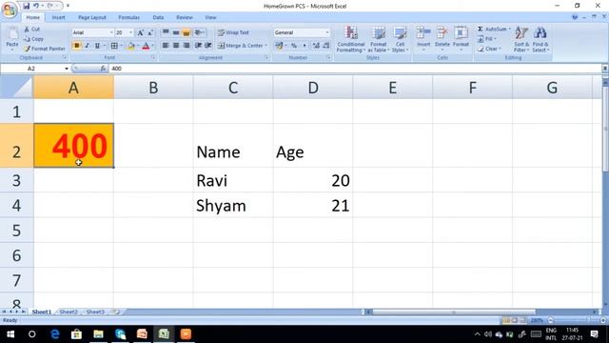Open the General number format dropdown
The image size is (609, 343).
[327, 32]
